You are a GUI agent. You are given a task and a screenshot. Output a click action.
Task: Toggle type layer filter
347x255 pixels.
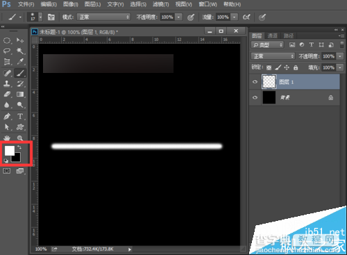point(312,44)
